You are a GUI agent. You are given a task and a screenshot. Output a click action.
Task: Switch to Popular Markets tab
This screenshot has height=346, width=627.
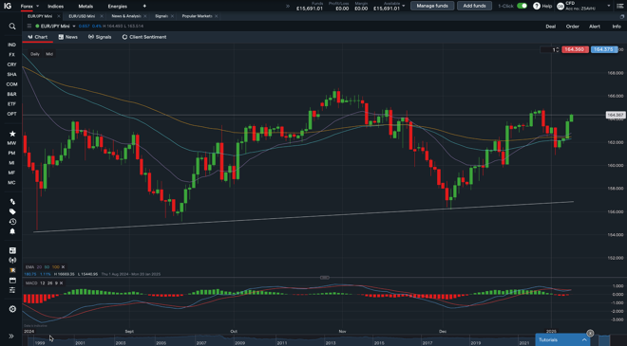[x=197, y=16]
